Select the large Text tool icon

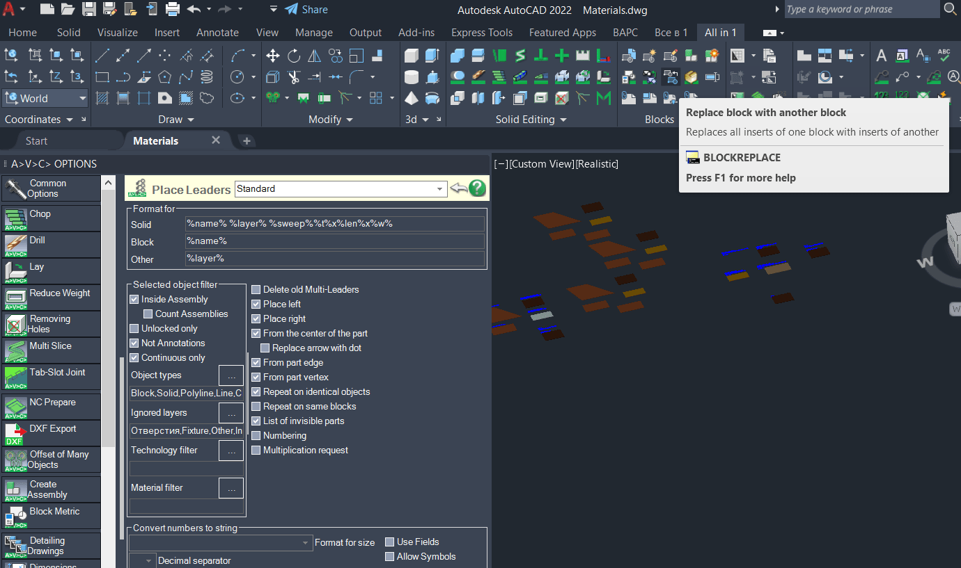pos(881,56)
